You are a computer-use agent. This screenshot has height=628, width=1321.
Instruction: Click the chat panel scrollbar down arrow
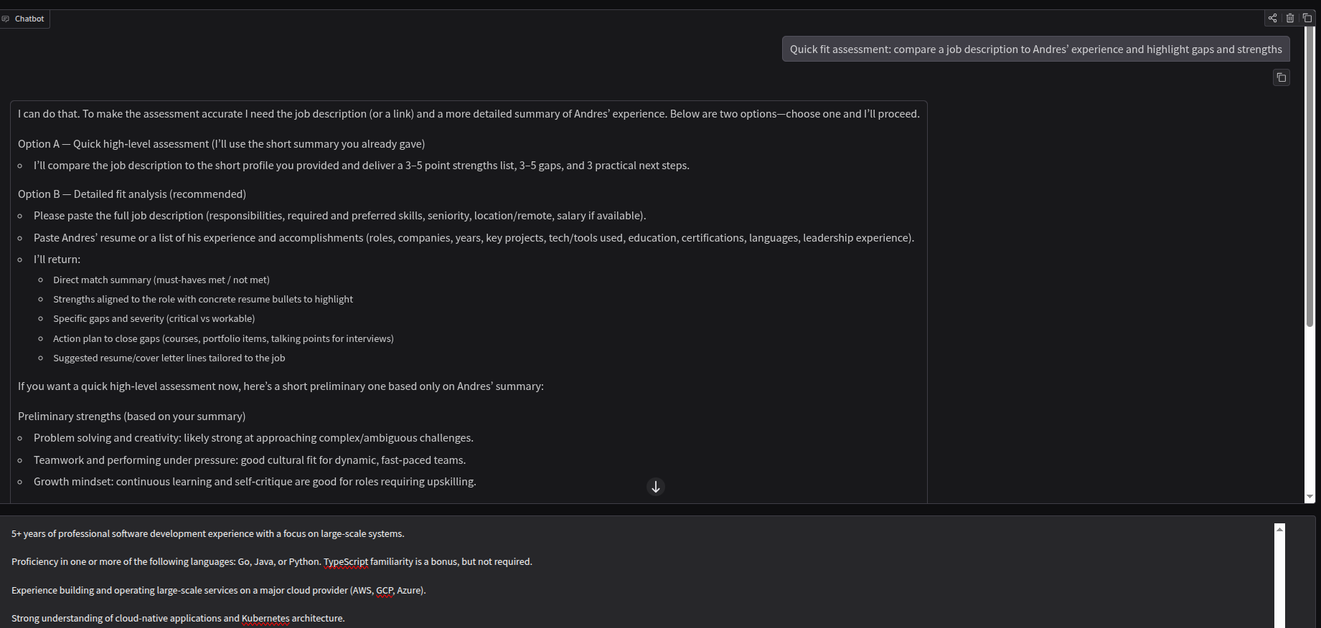pyautogui.click(x=1310, y=497)
